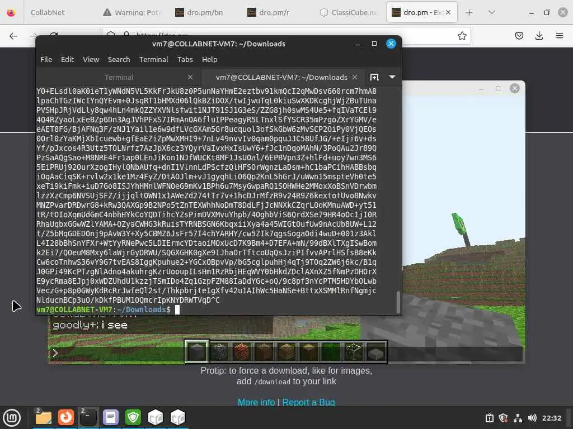Open the Firefox downloads panel

tap(539, 36)
